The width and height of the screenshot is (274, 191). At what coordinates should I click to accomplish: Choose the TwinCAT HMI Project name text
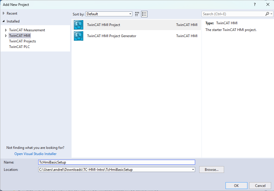click(x=104, y=25)
